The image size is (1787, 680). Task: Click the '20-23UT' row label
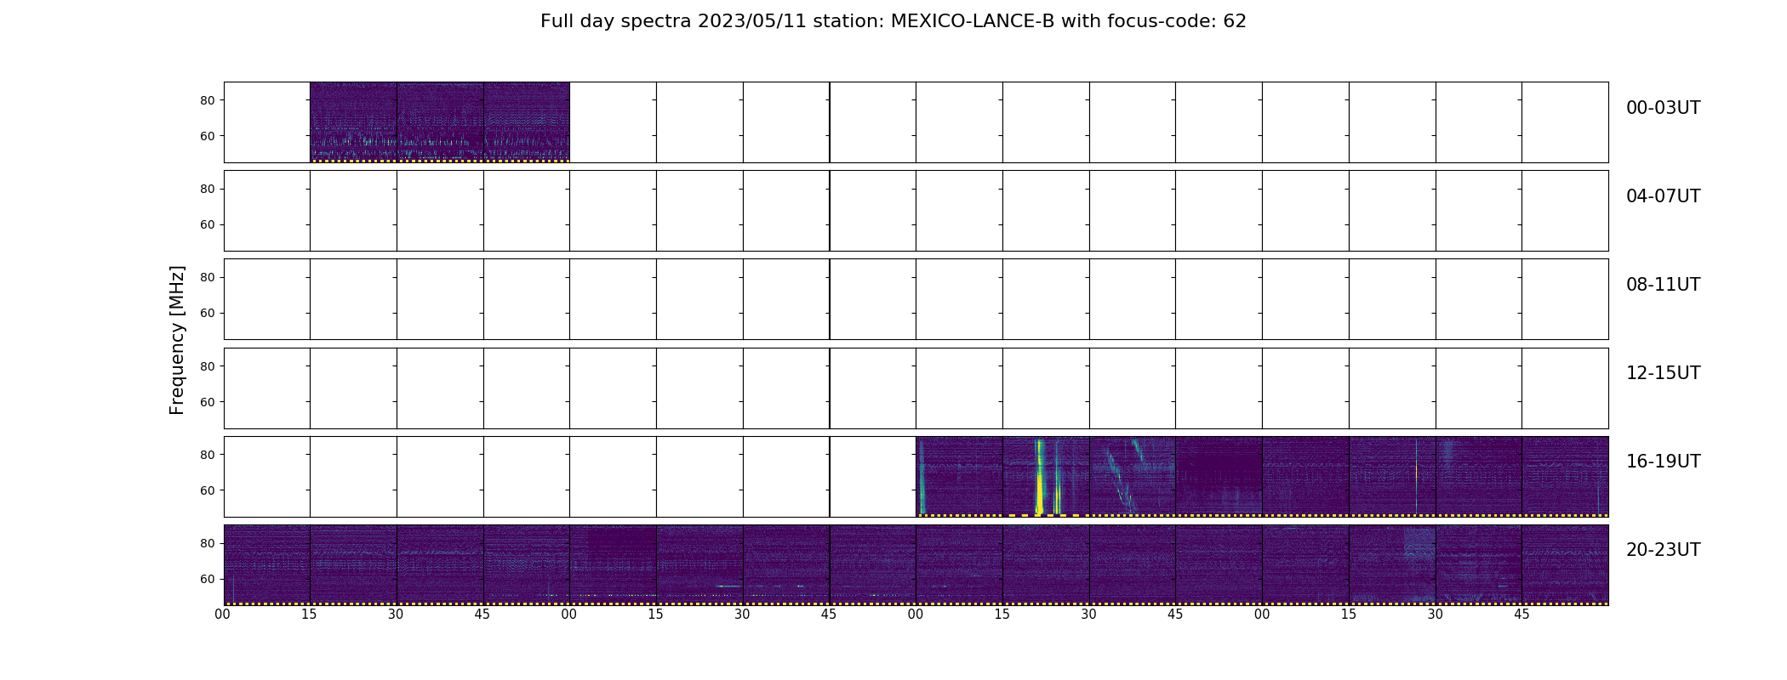pyautogui.click(x=1663, y=550)
